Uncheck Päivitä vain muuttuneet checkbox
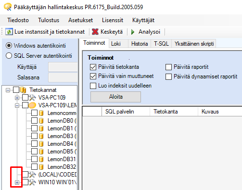 93,76
